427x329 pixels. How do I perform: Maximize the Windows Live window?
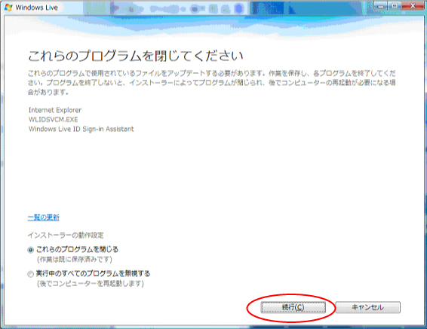pos(394,6)
